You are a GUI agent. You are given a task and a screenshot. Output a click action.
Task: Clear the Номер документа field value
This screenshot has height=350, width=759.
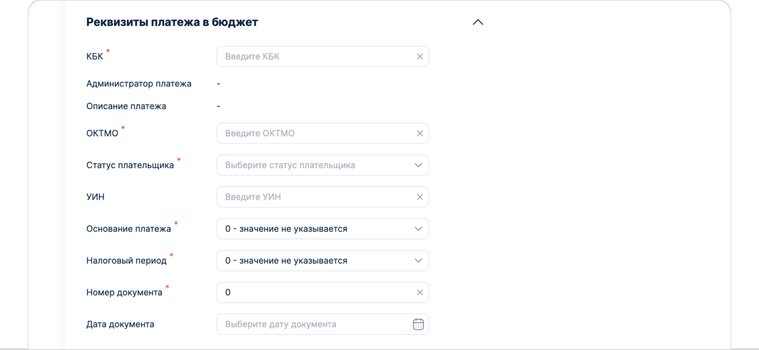pyautogui.click(x=420, y=292)
